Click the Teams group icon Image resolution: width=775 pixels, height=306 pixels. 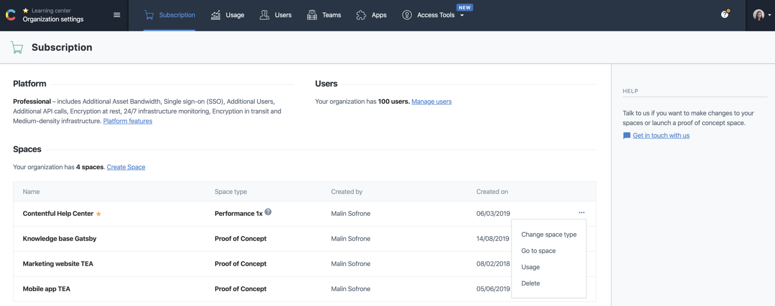tap(312, 15)
